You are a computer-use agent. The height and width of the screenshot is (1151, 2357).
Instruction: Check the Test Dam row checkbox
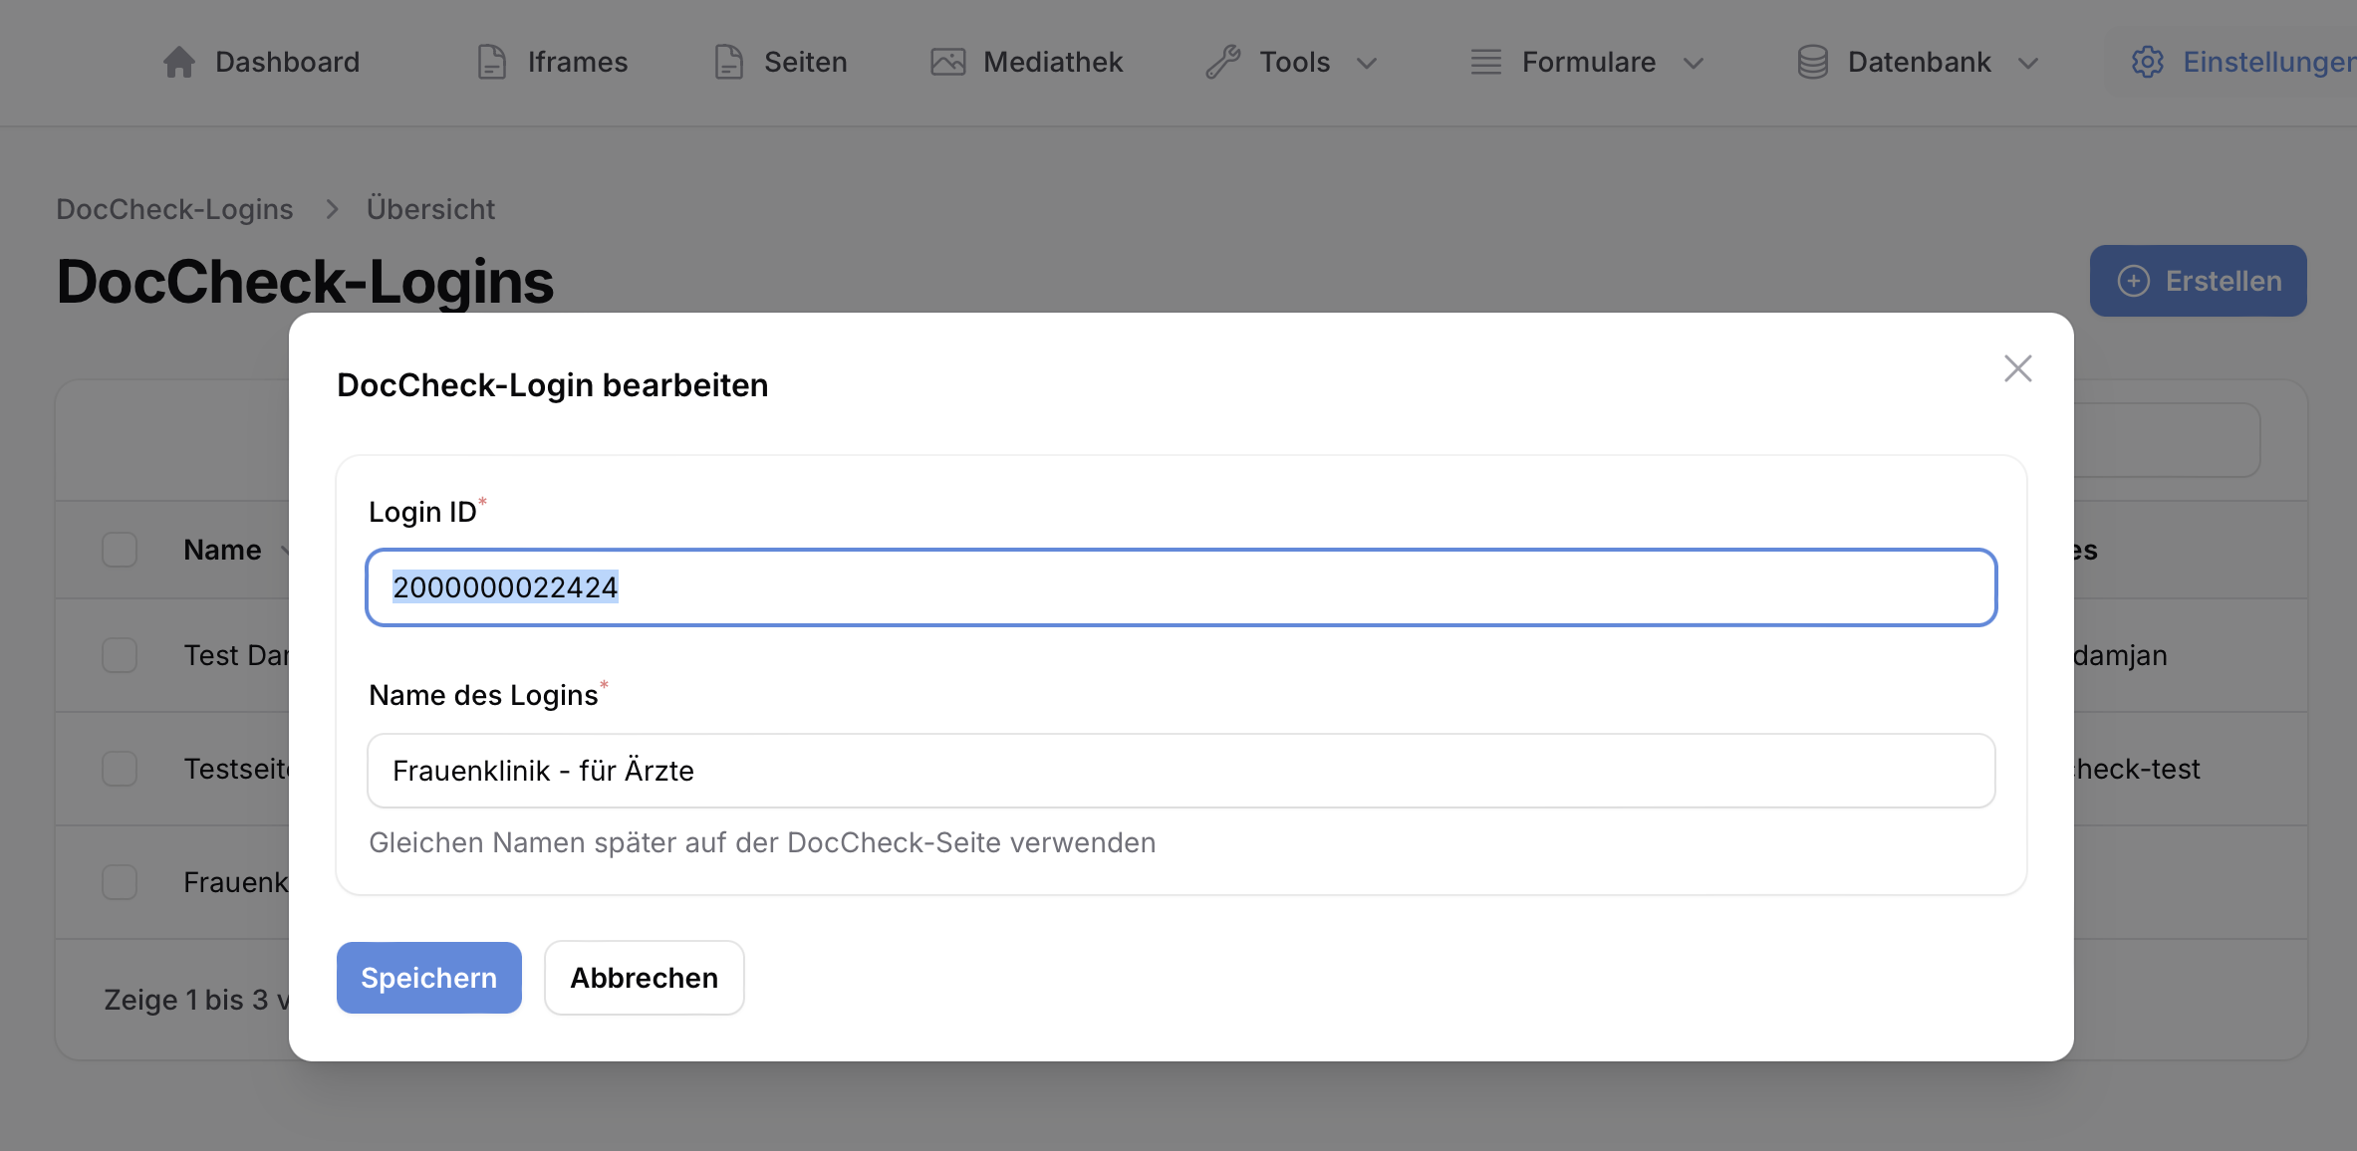(x=120, y=655)
